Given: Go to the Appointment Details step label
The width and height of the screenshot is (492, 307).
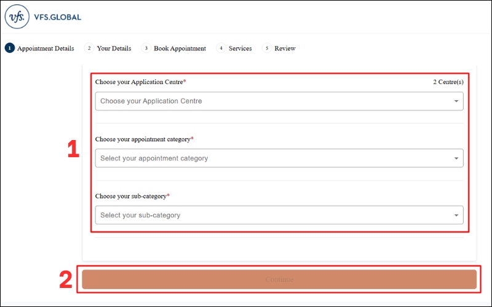Looking at the screenshot, I should [46, 49].
